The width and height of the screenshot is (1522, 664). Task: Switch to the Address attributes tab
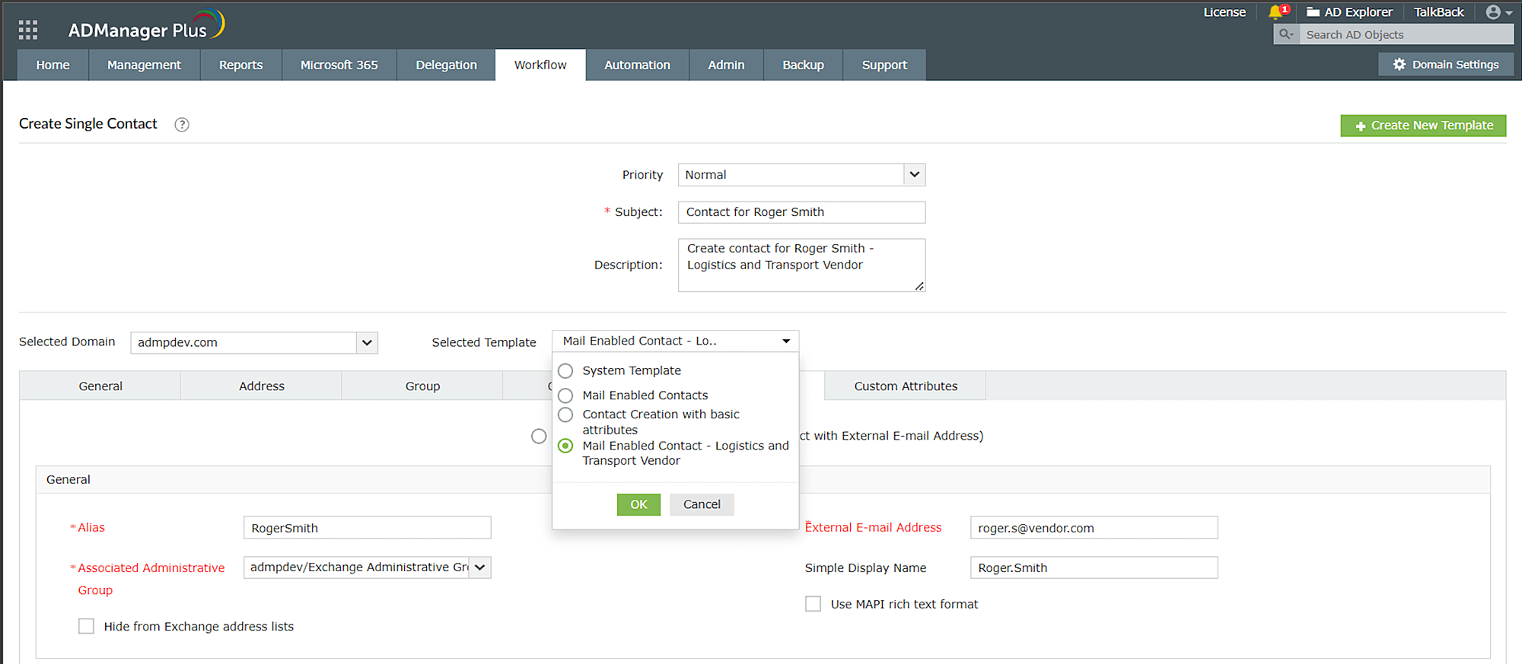(262, 386)
